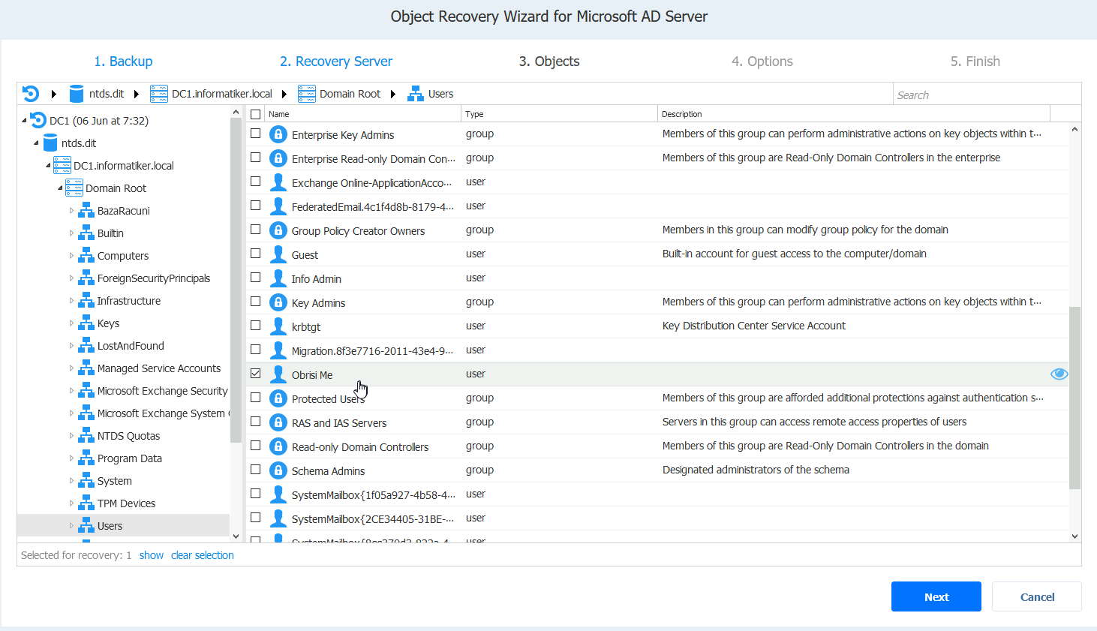Check the Enterprise Key Admins checkbox
This screenshot has width=1097, height=631.
[256, 134]
